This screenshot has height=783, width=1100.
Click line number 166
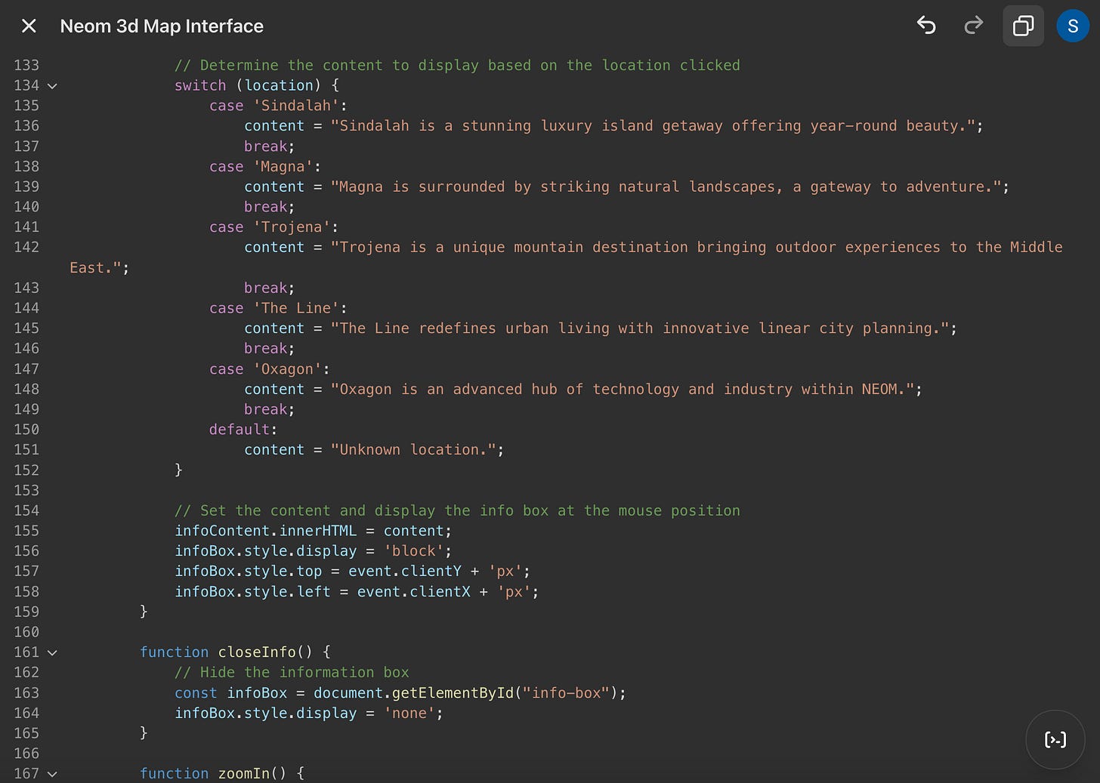[26, 754]
